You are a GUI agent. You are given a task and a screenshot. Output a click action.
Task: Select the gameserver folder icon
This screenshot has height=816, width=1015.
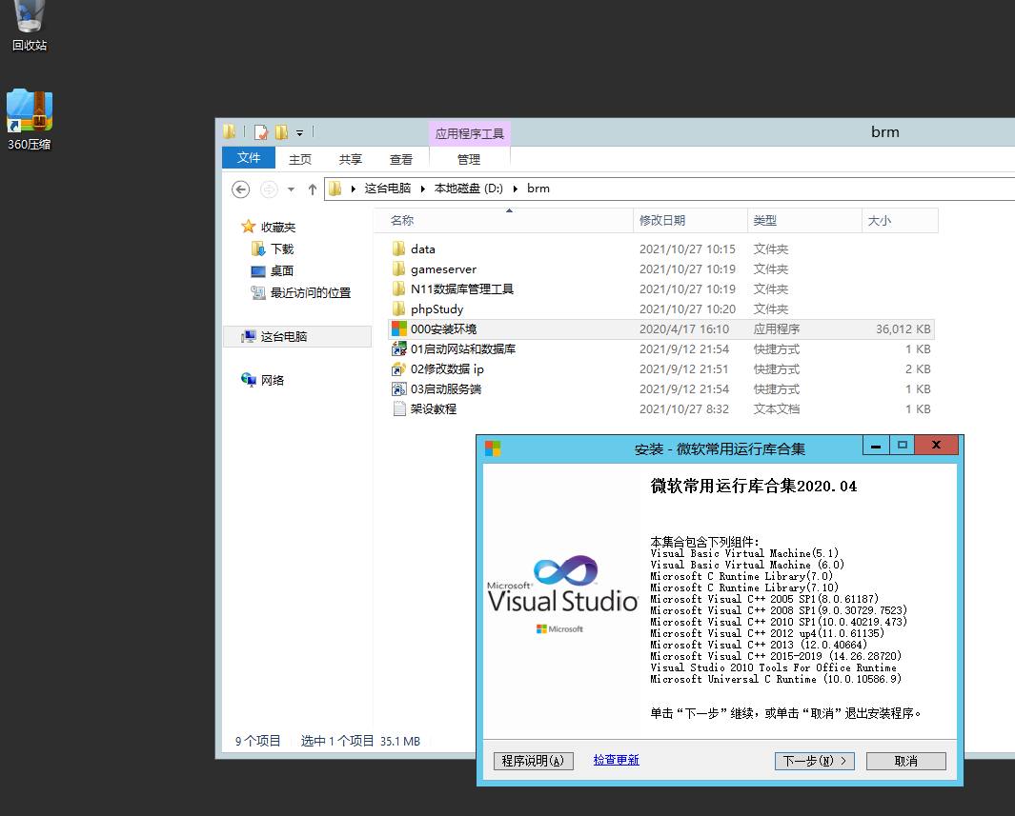point(398,269)
